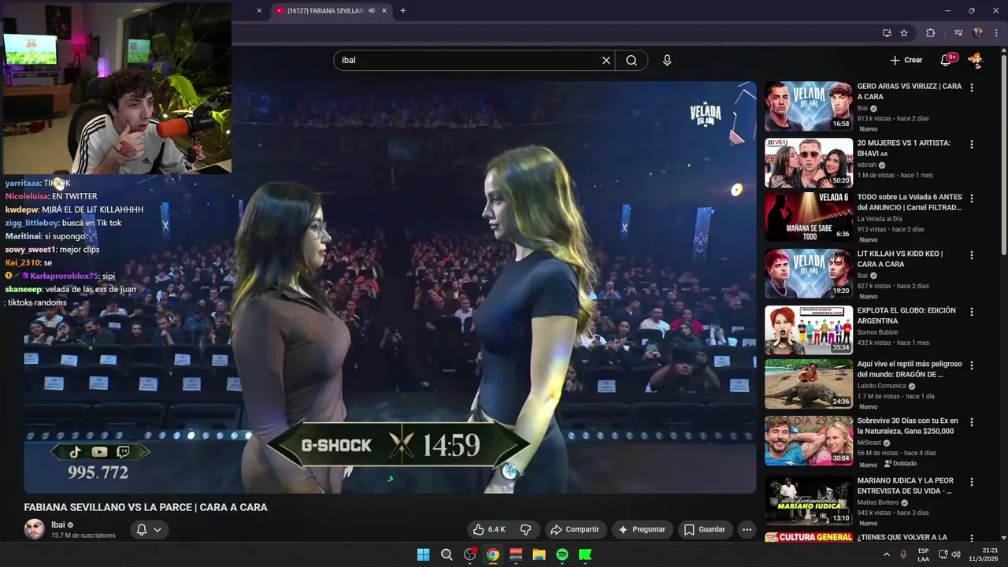Click the Guardar save button

click(x=704, y=529)
